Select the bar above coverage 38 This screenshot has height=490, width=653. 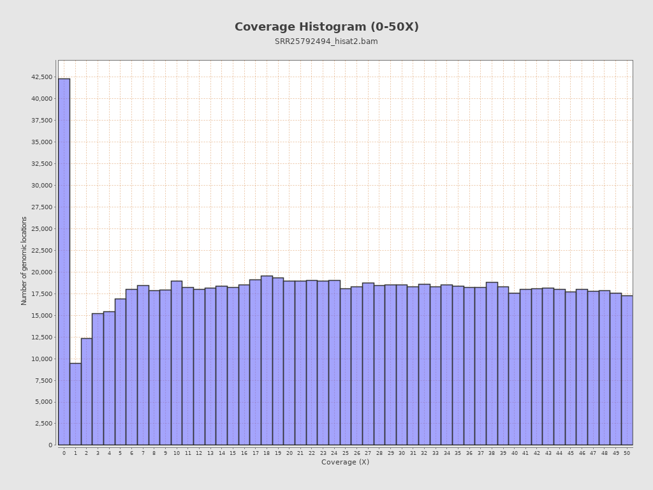492,364
